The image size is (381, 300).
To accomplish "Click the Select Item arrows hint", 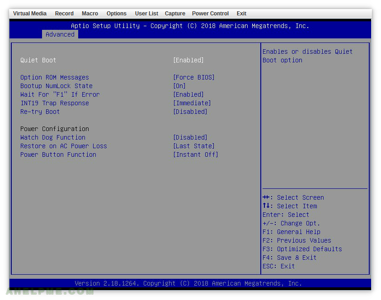I will coord(290,206).
